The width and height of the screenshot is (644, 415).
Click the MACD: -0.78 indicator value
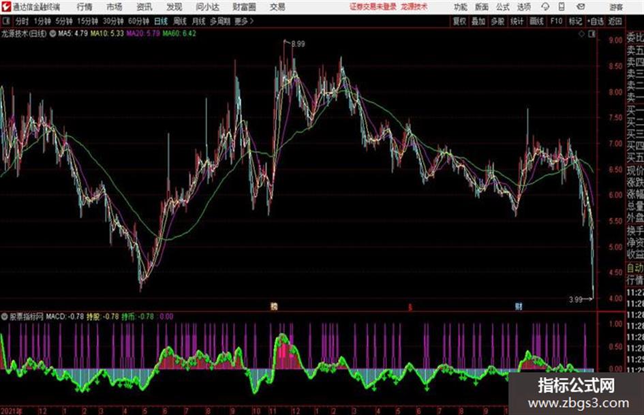65,317
